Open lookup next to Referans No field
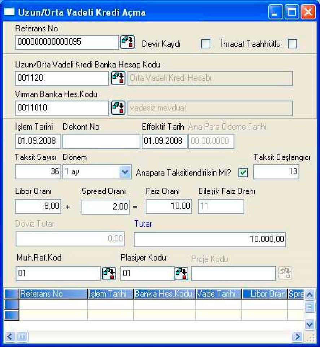 tap(127, 42)
